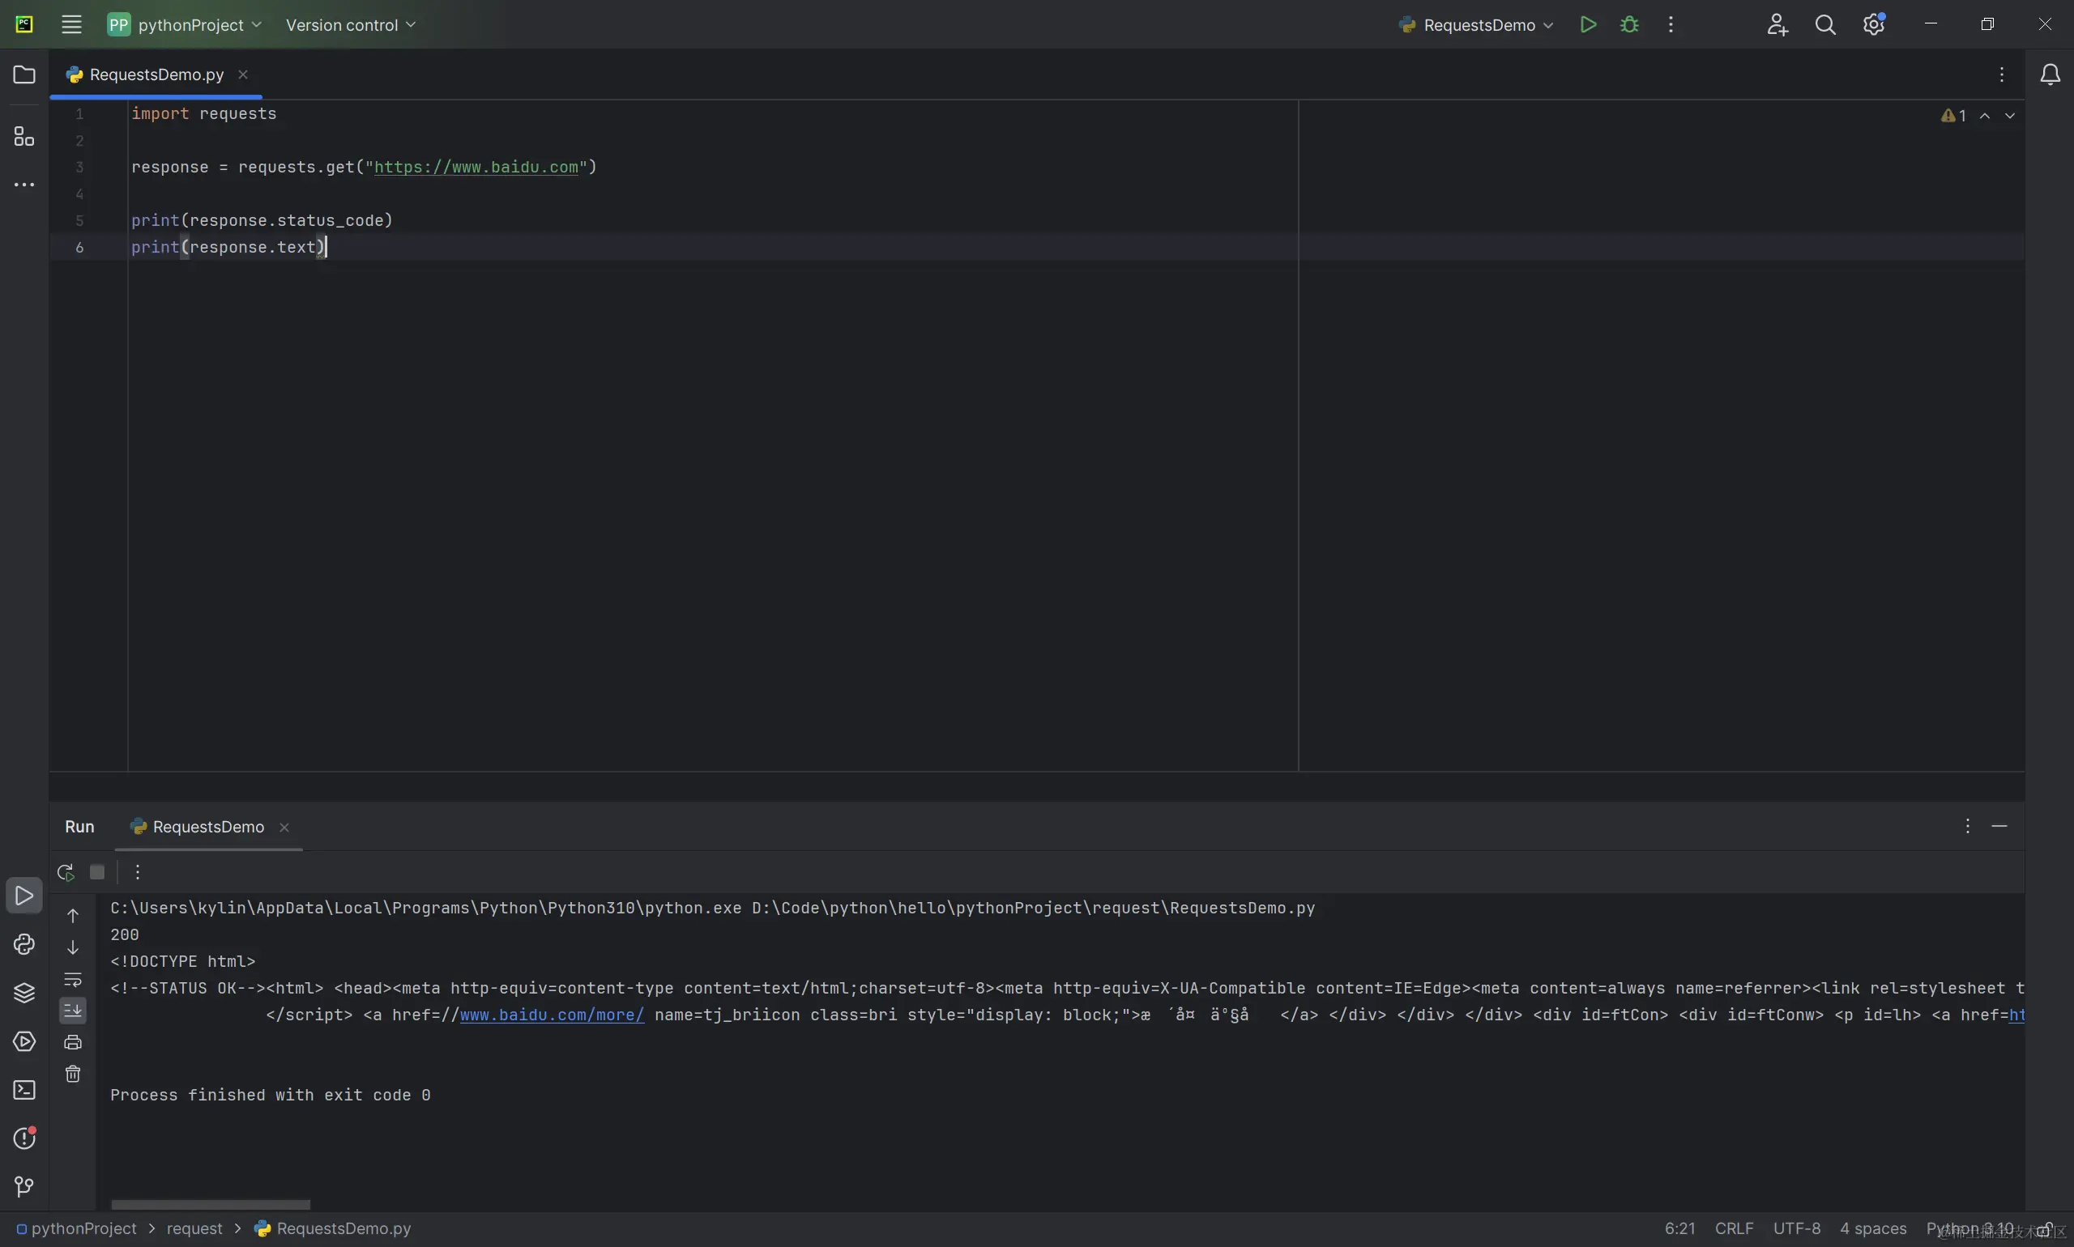
Task: Select request folder in breadcrumb bar
Action: point(194,1228)
